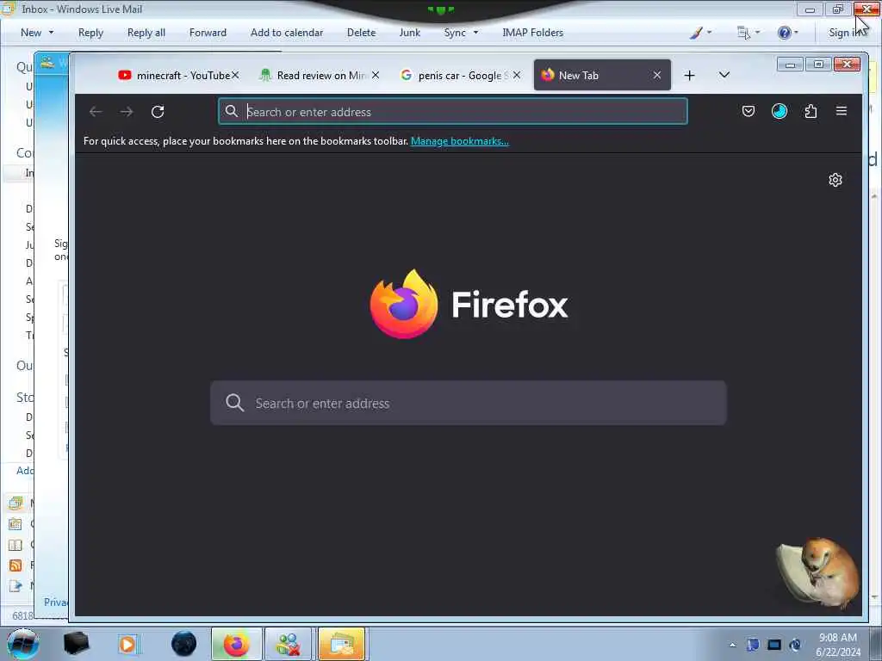Open the Live Mail Contacts book icon

click(16, 545)
